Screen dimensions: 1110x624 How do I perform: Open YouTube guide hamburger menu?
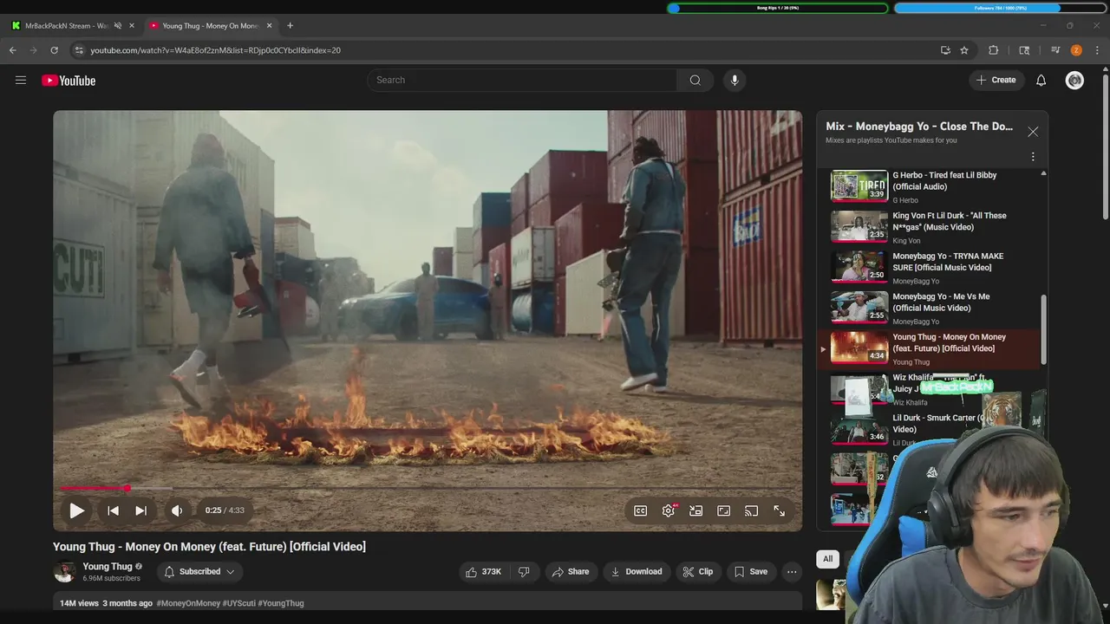coord(21,80)
